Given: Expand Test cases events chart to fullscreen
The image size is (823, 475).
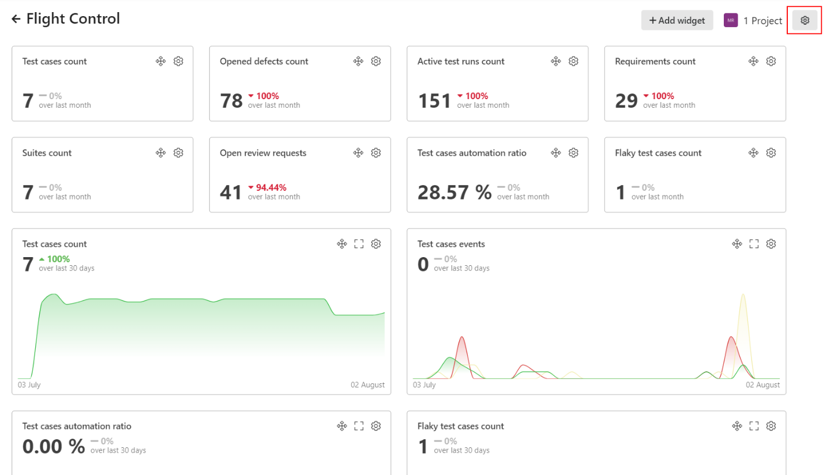Looking at the screenshot, I should coord(754,244).
